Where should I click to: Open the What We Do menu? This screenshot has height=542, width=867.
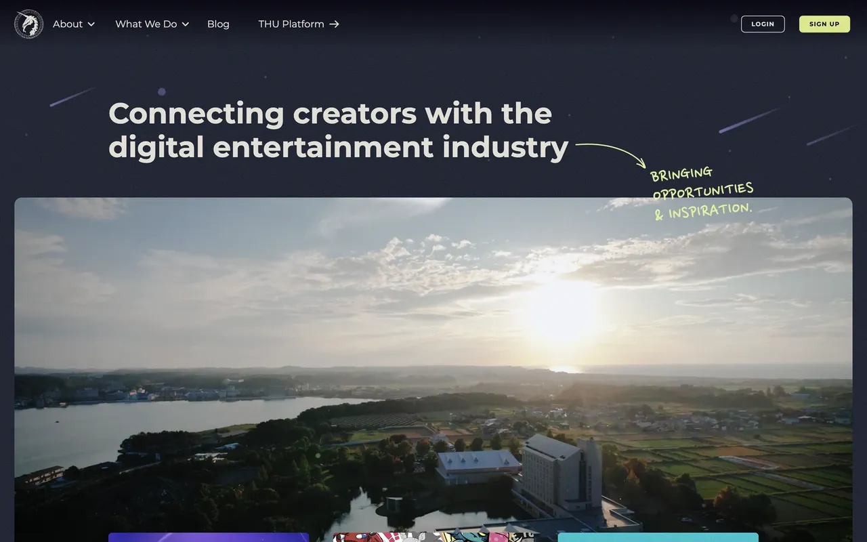coord(152,24)
